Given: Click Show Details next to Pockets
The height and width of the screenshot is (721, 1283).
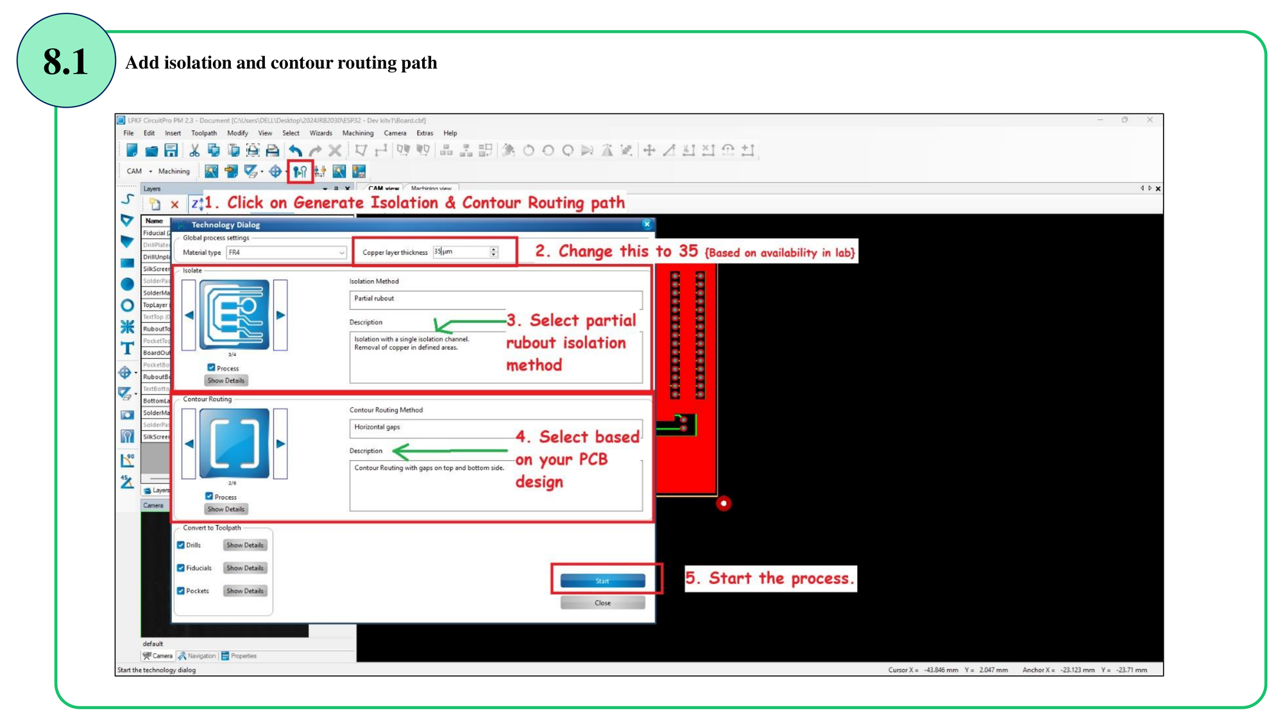Looking at the screenshot, I should pyautogui.click(x=245, y=591).
